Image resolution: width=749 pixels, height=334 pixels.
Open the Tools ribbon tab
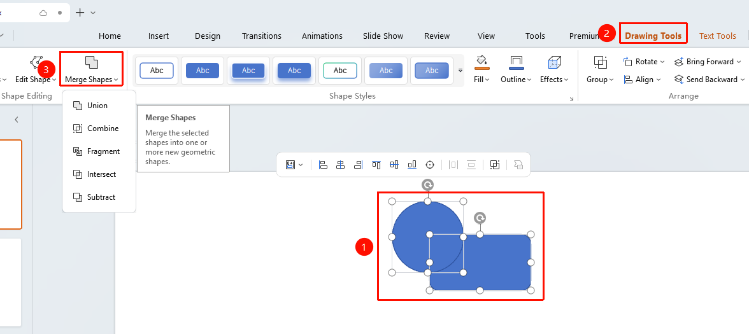point(535,36)
